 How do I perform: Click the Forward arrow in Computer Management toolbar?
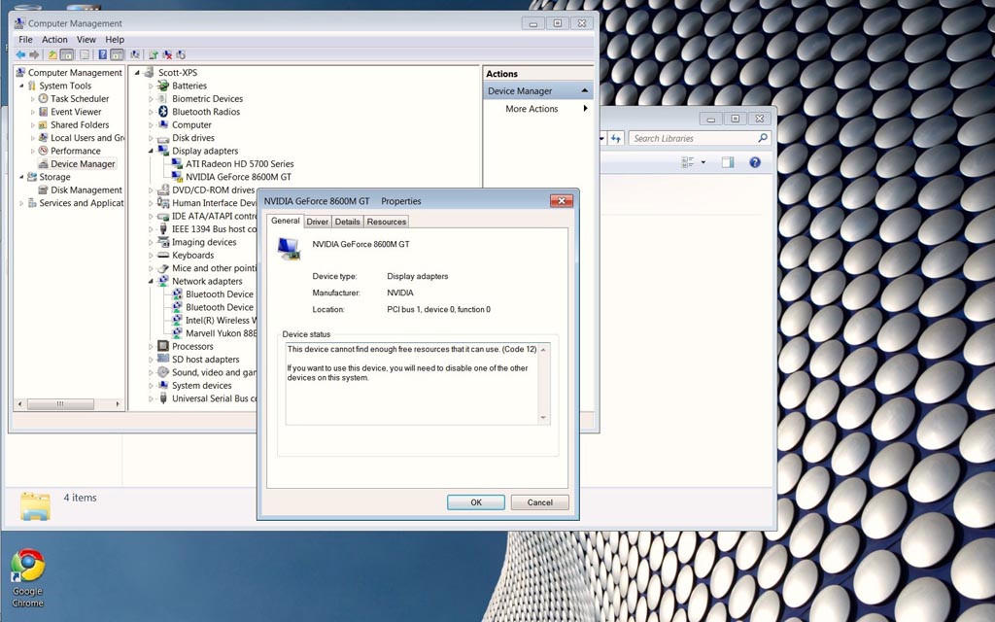[34, 55]
